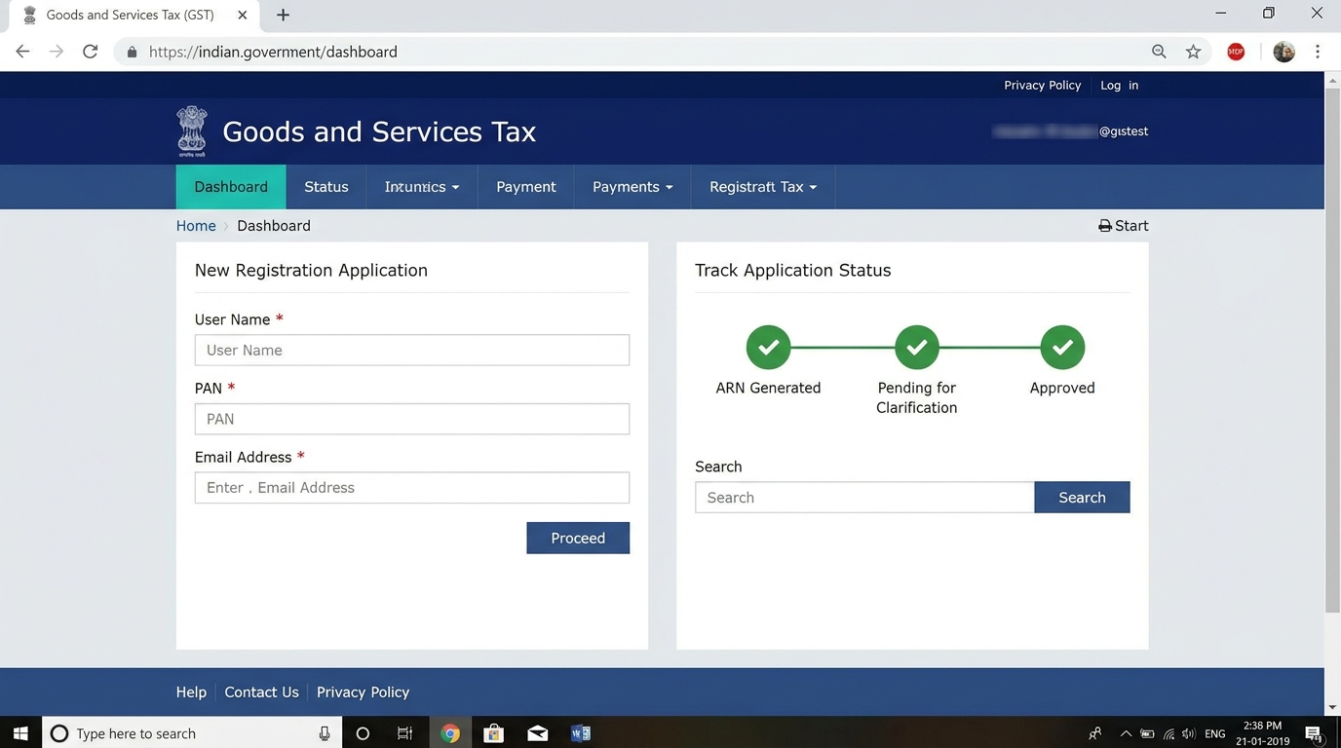Click the @gistest account name
Viewport: 1341px width, 748px height.
[1124, 131]
